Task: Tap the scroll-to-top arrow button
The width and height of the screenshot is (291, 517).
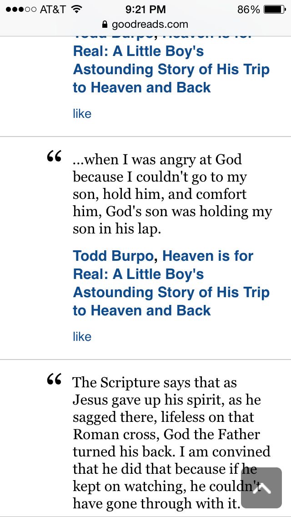Action: [261, 488]
